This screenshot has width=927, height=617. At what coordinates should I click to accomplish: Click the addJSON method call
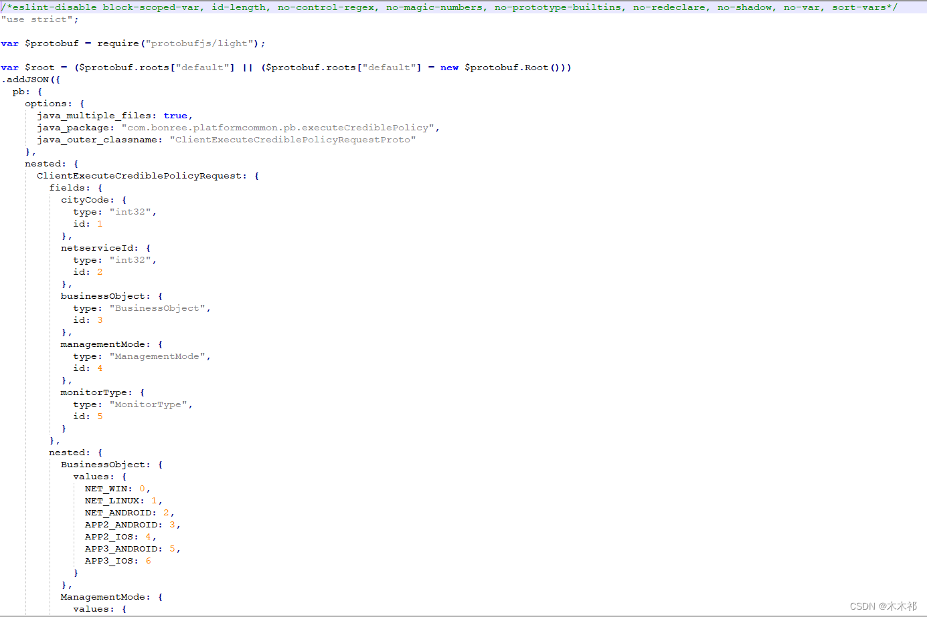click(x=25, y=79)
